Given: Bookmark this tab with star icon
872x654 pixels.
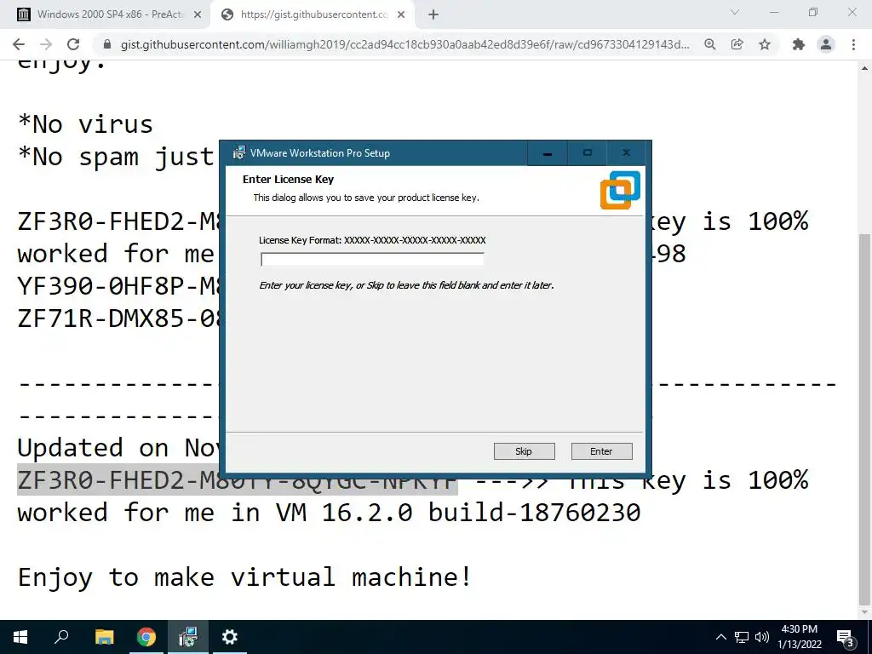Looking at the screenshot, I should (x=765, y=44).
